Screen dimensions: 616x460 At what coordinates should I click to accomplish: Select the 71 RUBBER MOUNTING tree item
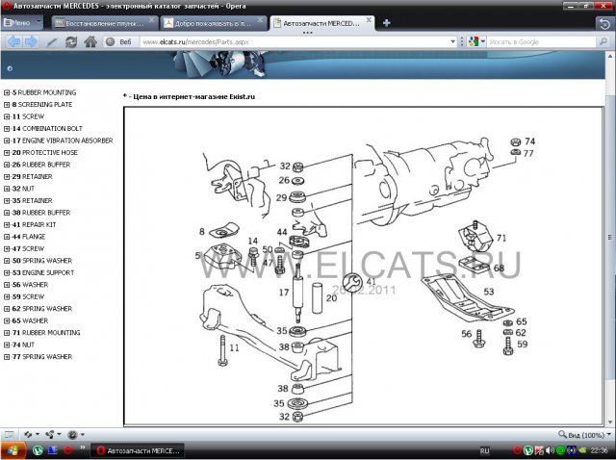point(46,333)
